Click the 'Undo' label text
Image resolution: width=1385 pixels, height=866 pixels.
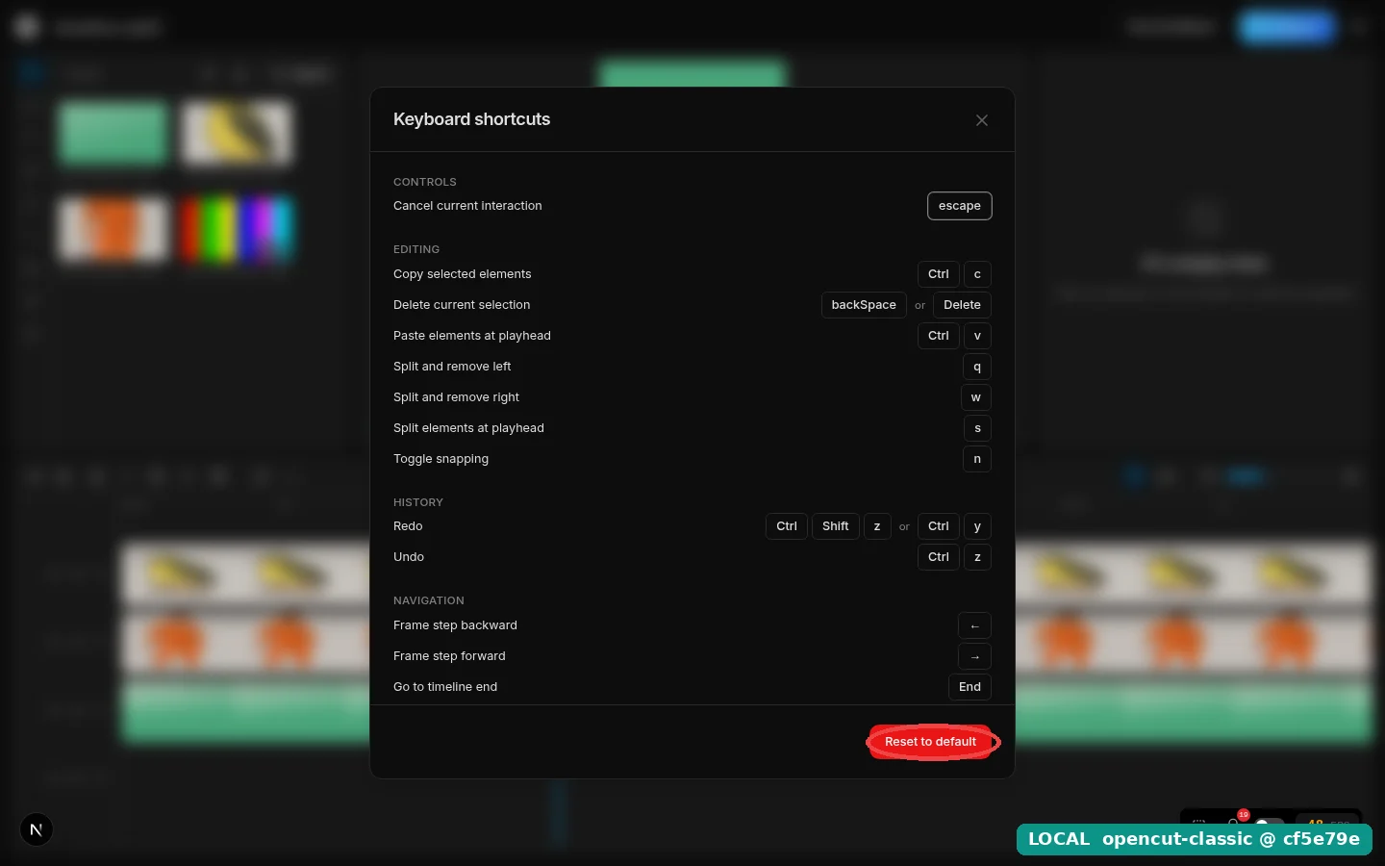409,557
